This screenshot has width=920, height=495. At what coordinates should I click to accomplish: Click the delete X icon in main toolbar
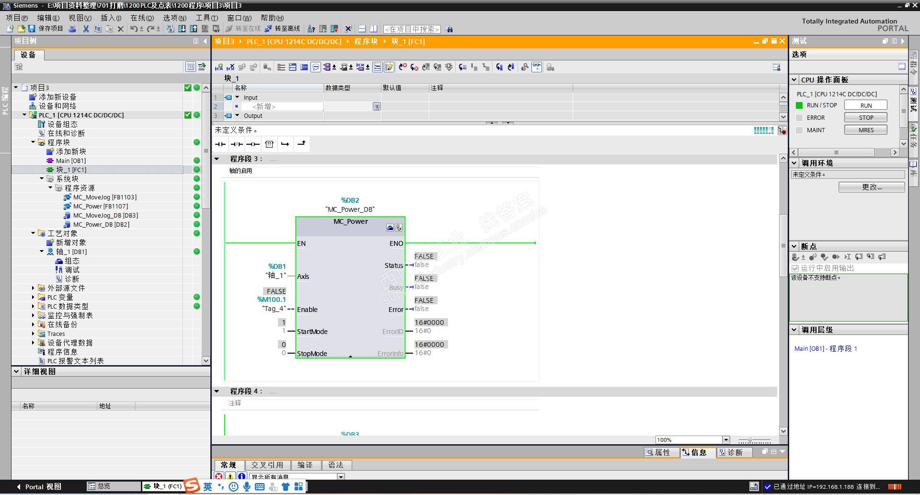121,29
